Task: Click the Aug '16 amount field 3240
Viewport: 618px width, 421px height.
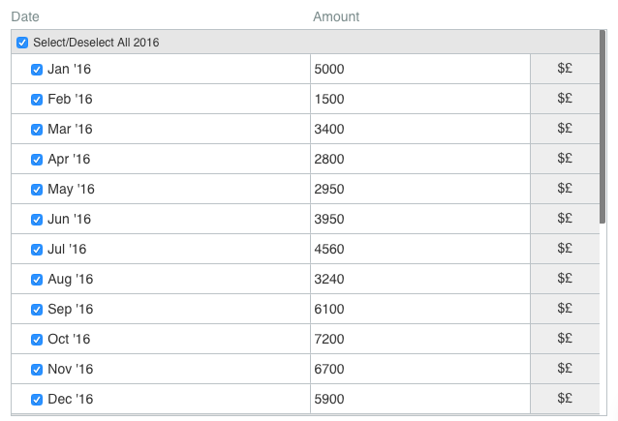Action: 420,279
